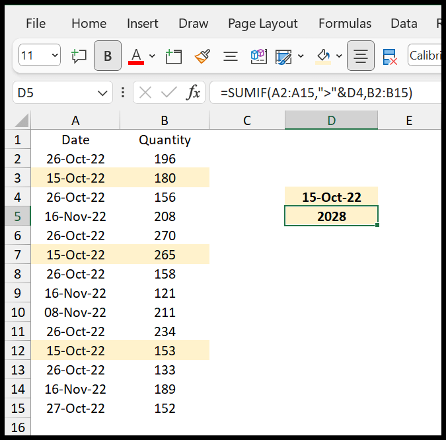
Task: Insert a new comment with the comment icon
Action: [79, 56]
